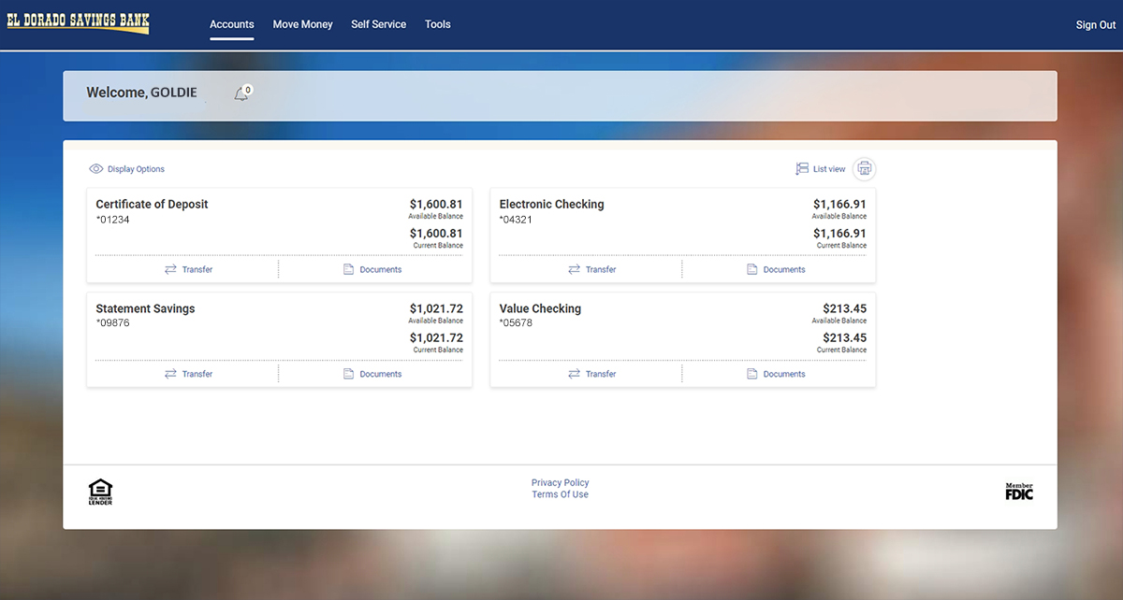The height and width of the screenshot is (600, 1123).
Task: Toggle Display Options visibility settings
Action: coord(136,168)
